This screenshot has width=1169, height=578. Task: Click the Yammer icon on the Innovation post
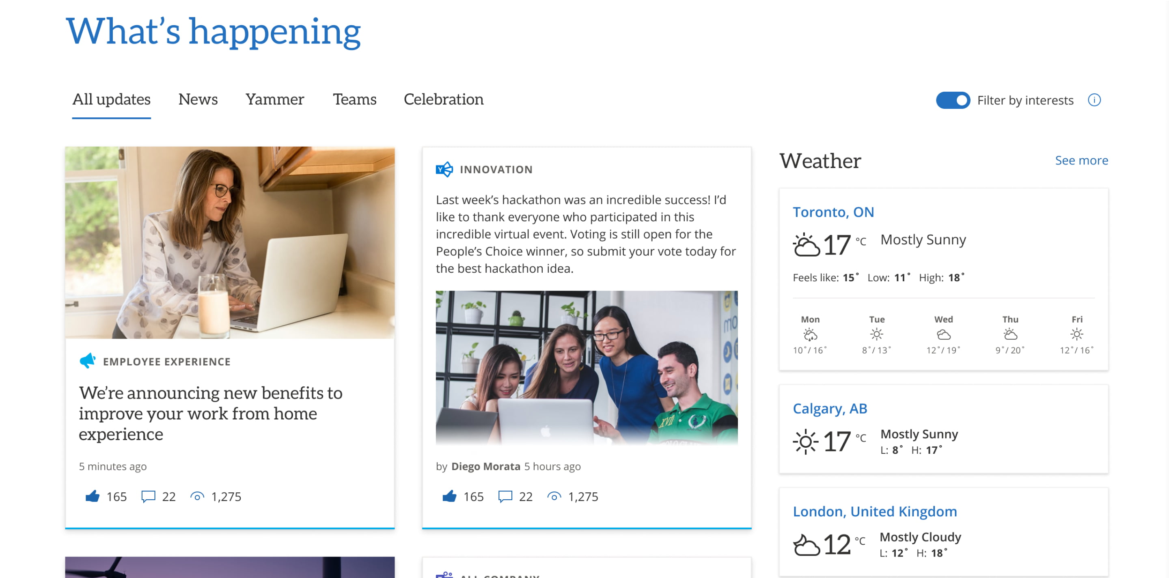pyautogui.click(x=443, y=169)
